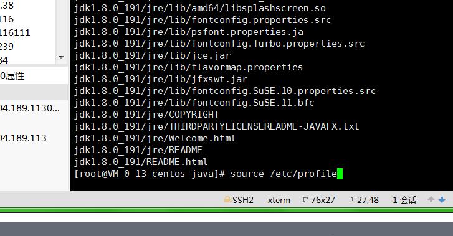This screenshot has height=236, width=453.
Task: Click the jce.jar output line
Action: tap(152, 55)
